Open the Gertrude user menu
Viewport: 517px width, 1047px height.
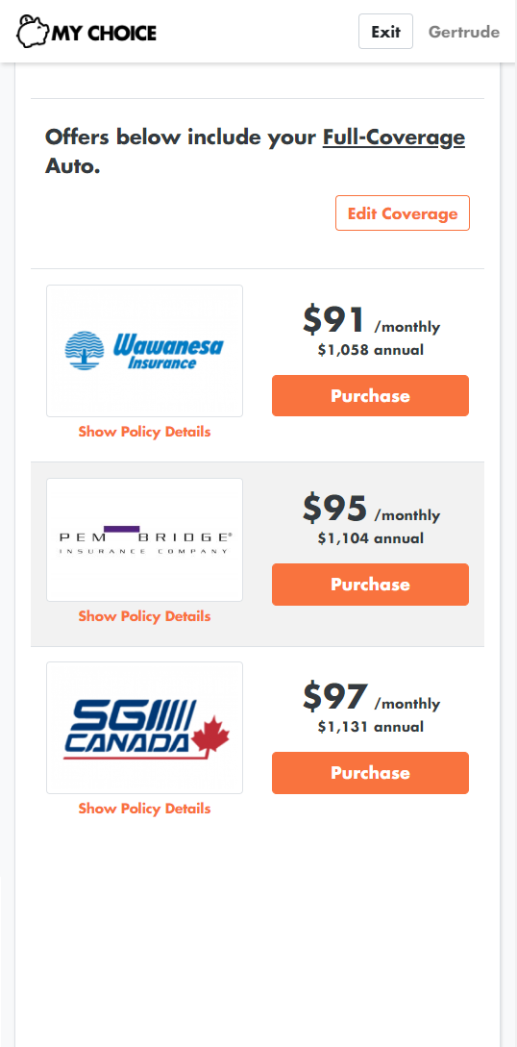click(x=463, y=32)
